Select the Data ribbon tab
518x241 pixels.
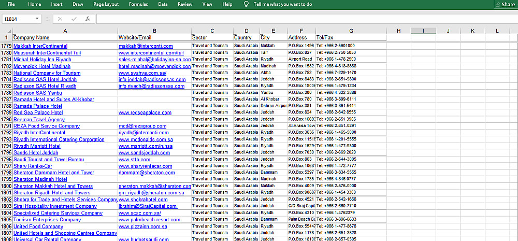pyautogui.click(x=163, y=4)
